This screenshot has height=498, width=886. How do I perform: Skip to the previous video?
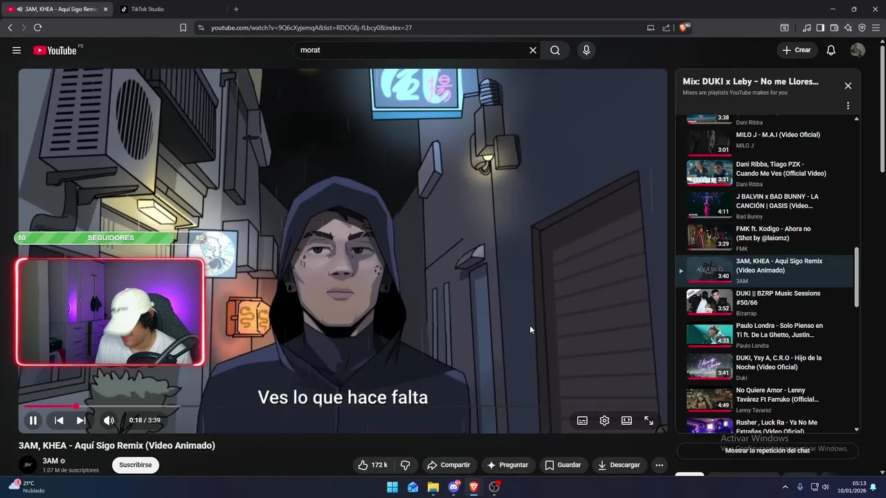pyautogui.click(x=59, y=421)
